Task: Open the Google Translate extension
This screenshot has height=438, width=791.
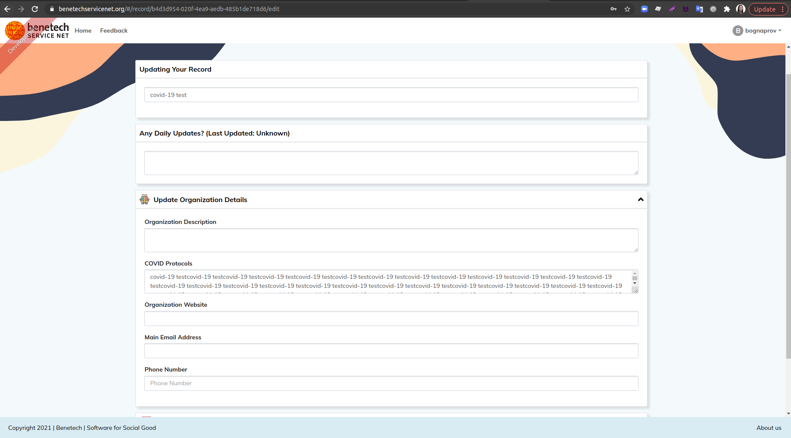Action: point(699,9)
